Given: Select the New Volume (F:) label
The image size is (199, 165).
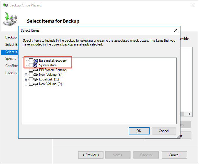Looking at the screenshot, I should 51,84.
